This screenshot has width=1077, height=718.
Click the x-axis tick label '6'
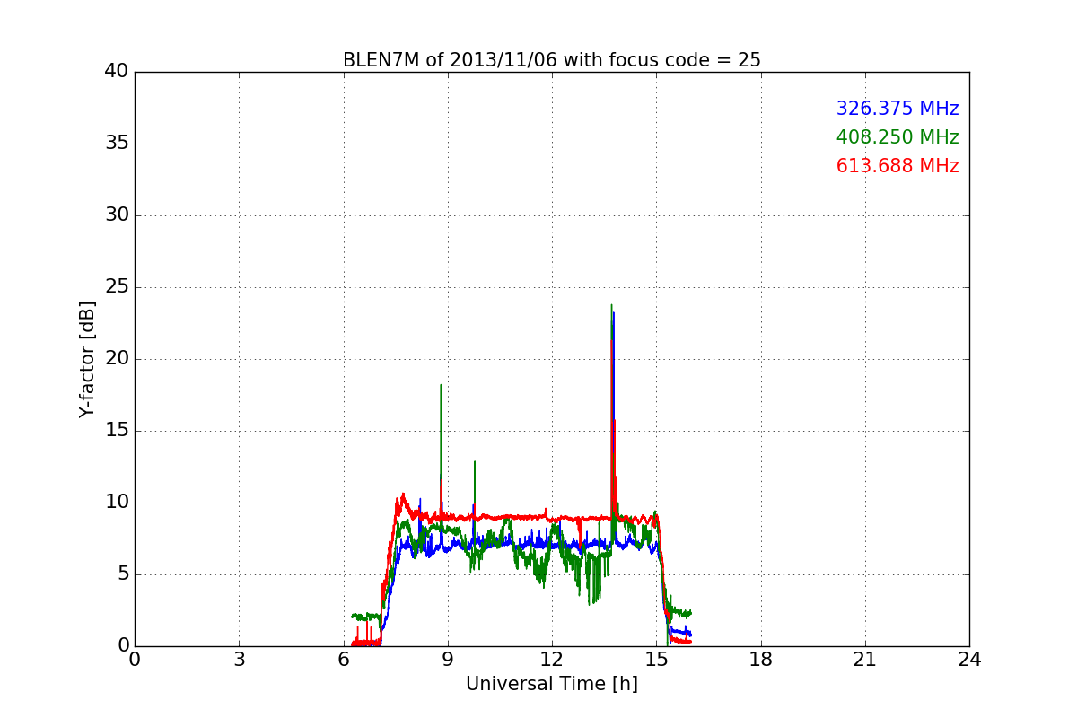pyautogui.click(x=344, y=660)
